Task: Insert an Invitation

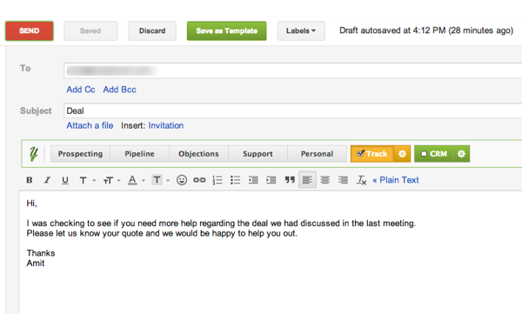Action: [x=166, y=125]
